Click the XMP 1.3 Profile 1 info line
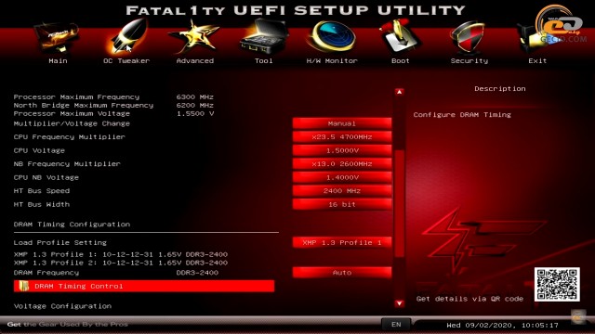Screen dimensions: 595x334 121,254
